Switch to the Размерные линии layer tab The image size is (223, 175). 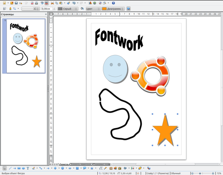pyautogui.click(x=102, y=164)
